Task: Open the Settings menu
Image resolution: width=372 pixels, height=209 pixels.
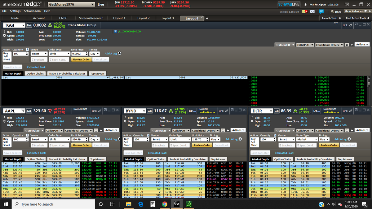Action: 15,11
